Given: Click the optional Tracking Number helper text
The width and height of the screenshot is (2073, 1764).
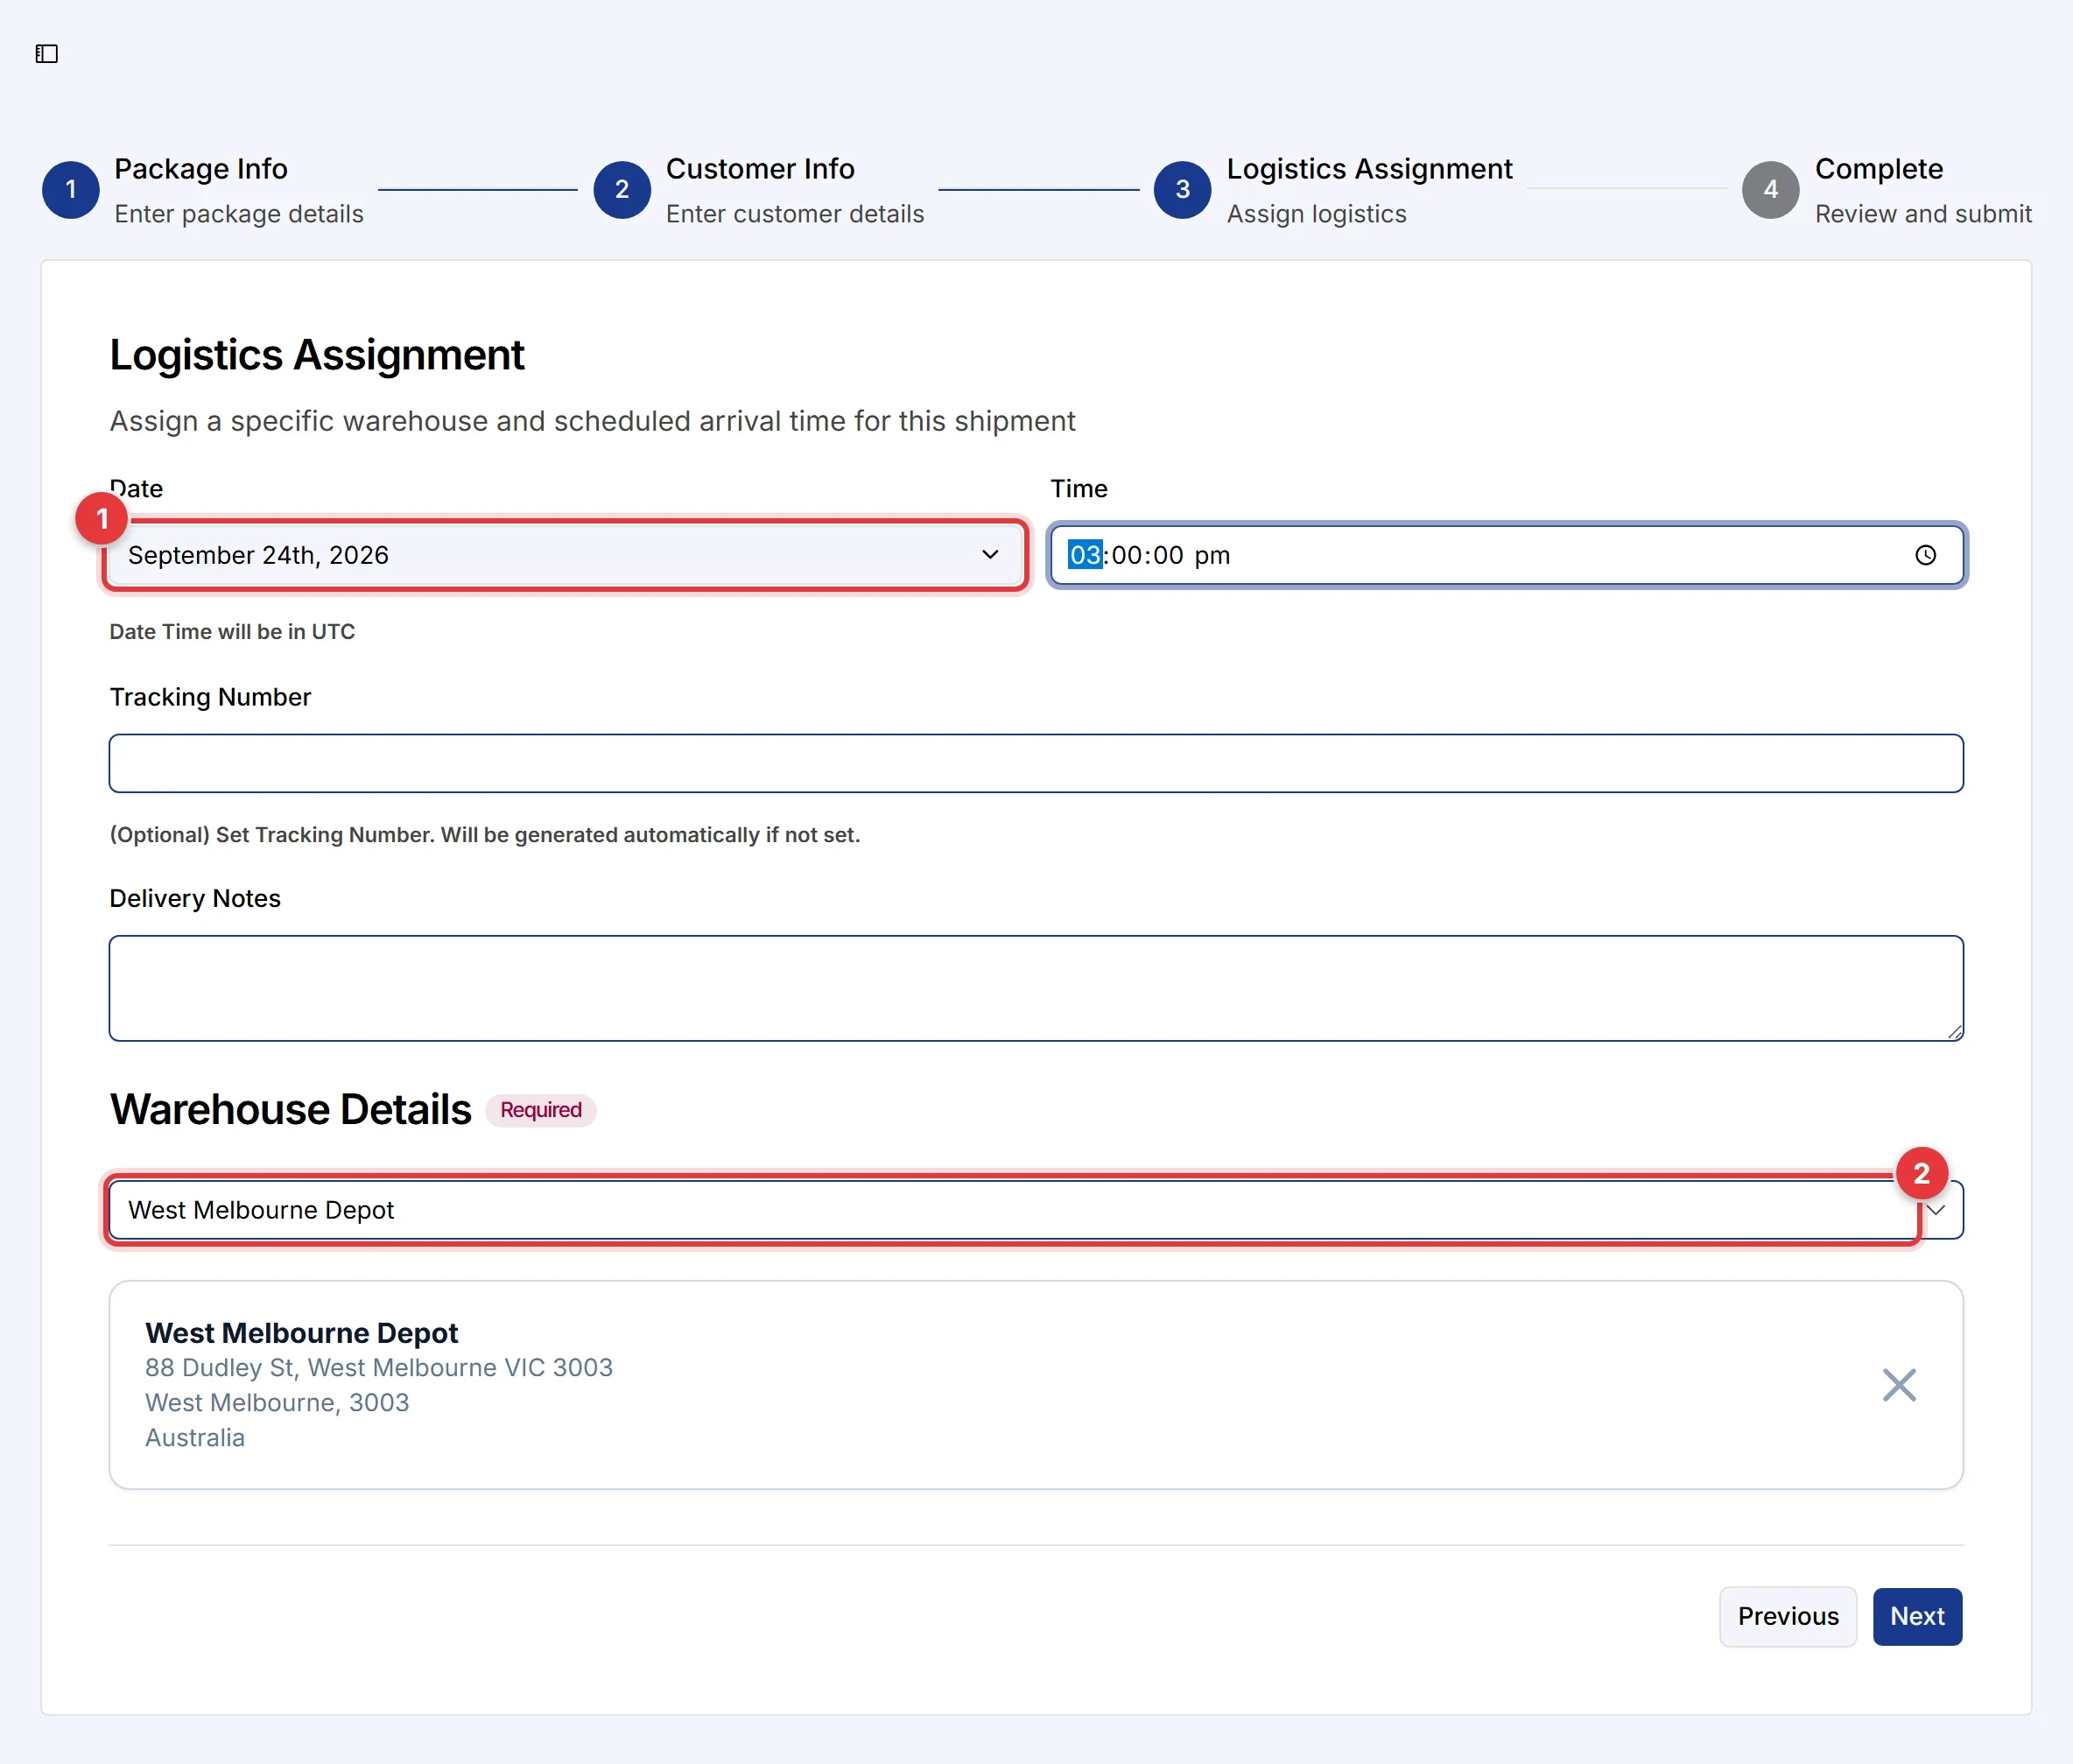Looking at the screenshot, I should point(485,835).
